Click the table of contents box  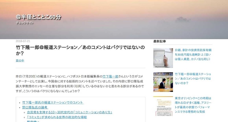81,110
